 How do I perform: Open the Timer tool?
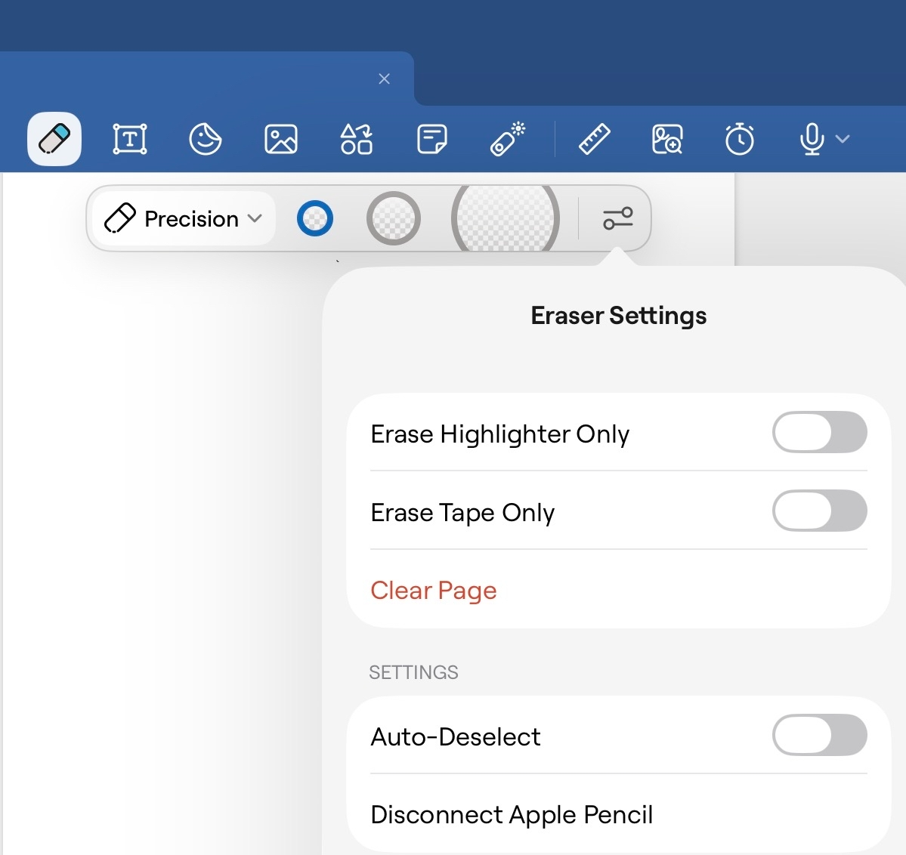click(740, 139)
